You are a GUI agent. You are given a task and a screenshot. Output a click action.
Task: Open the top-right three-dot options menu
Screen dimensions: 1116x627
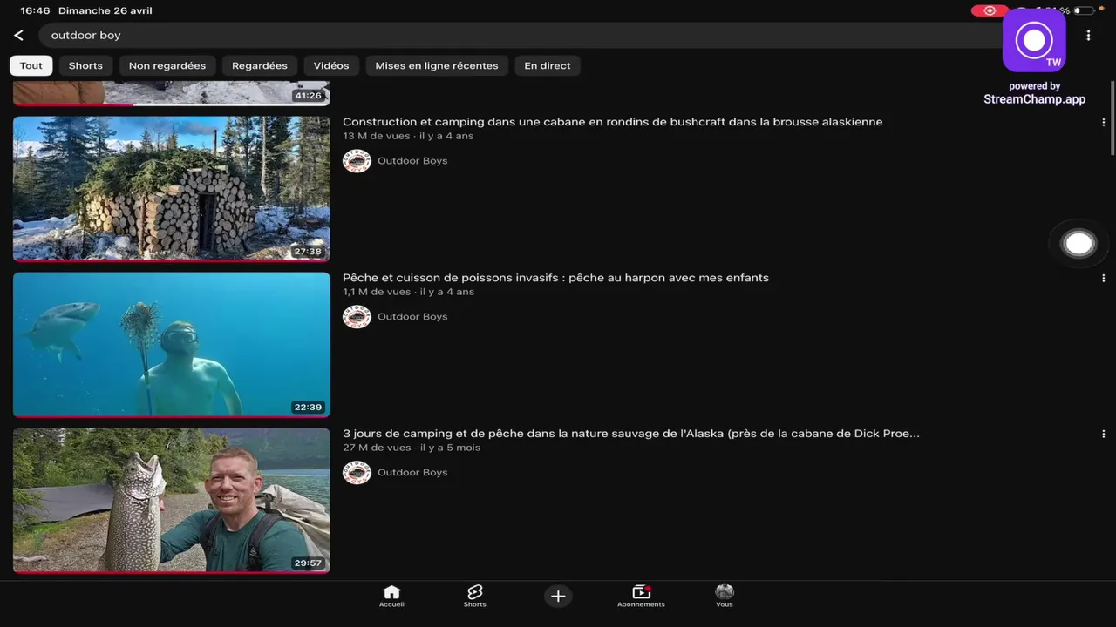[x=1088, y=36]
